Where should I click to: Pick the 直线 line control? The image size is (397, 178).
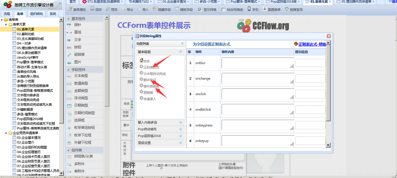(x=78, y=32)
